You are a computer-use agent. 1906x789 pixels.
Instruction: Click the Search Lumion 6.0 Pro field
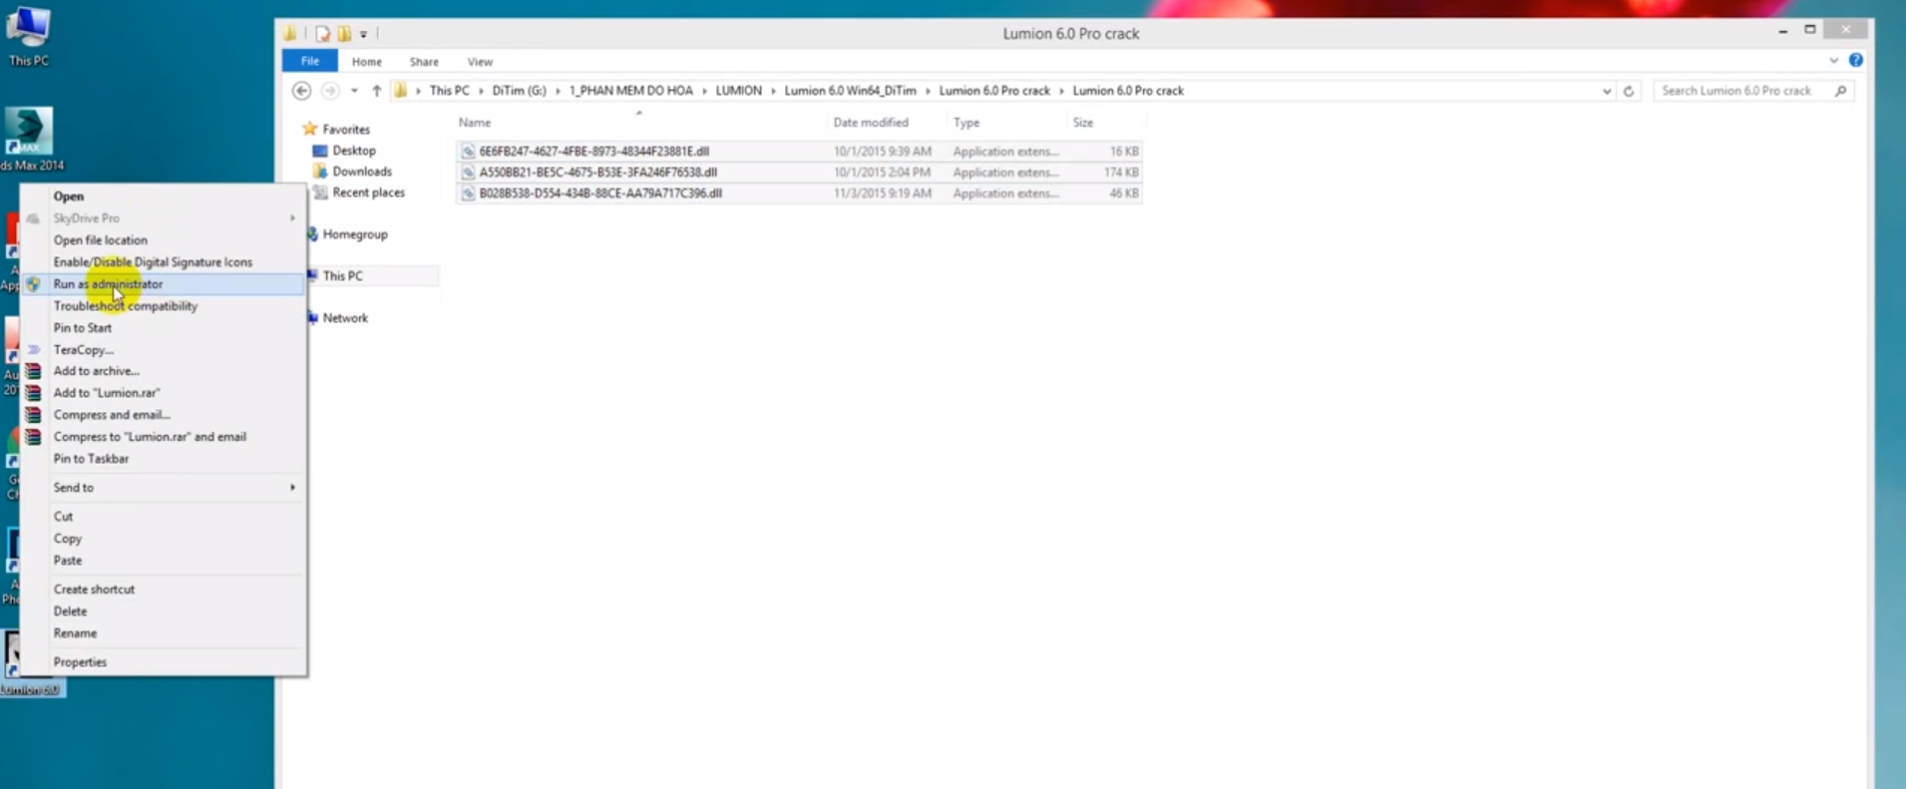(1745, 91)
